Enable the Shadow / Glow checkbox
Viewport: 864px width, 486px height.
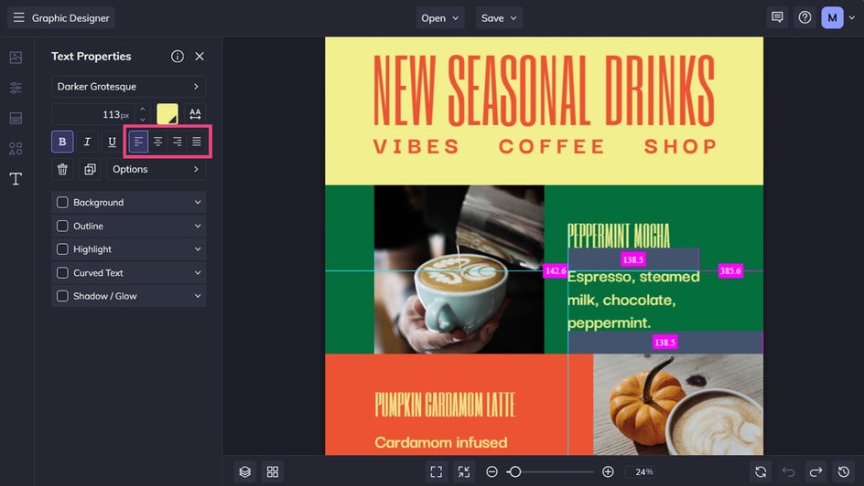coord(62,296)
